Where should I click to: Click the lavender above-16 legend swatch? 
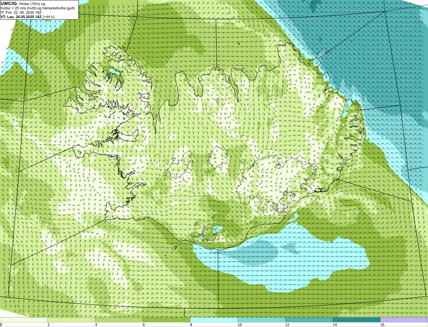(x=404, y=320)
